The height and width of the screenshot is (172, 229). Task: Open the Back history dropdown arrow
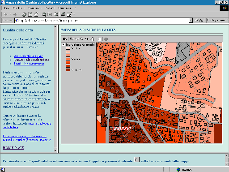point(10,14)
